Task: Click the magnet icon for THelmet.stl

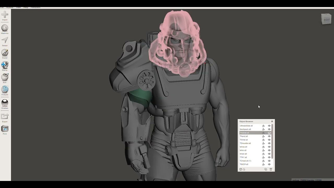Action: point(263,133)
